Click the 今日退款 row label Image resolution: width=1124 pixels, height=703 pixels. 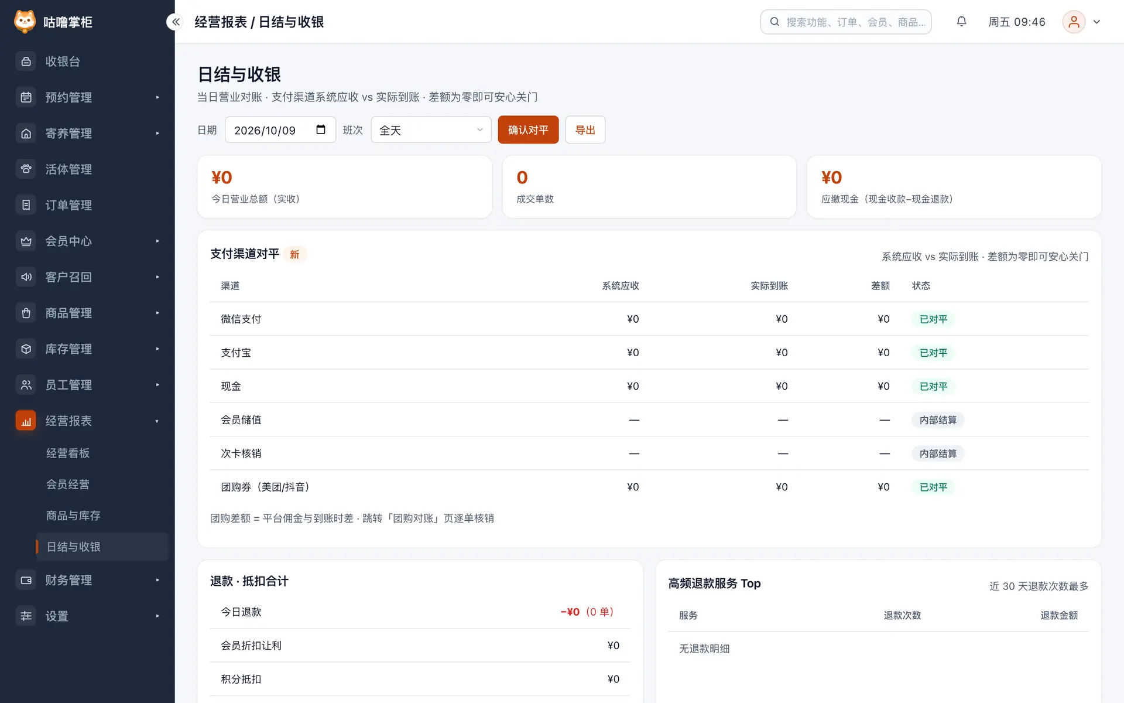pyautogui.click(x=241, y=612)
